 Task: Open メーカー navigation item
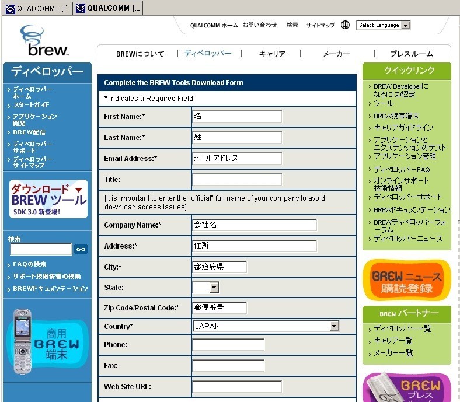(336, 54)
